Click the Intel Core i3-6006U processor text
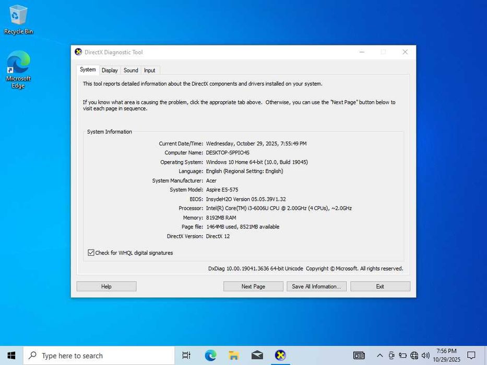 coord(279,208)
